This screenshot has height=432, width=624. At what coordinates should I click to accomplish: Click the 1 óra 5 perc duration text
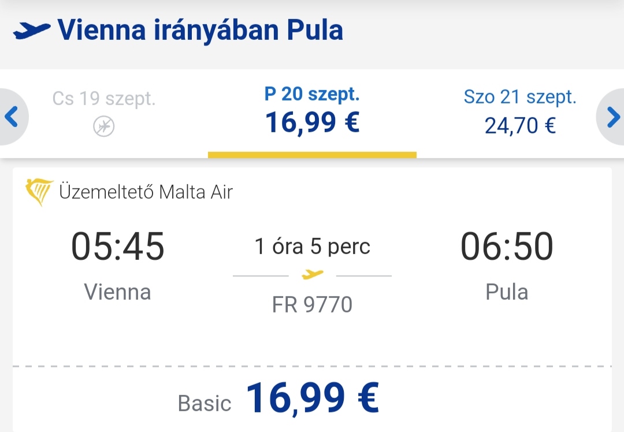[313, 246]
